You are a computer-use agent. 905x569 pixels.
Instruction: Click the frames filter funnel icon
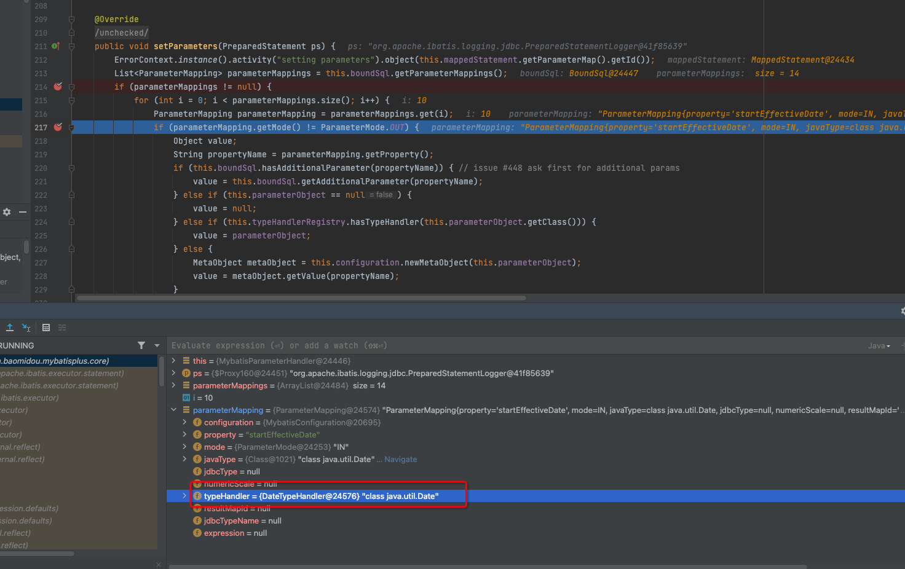(141, 345)
